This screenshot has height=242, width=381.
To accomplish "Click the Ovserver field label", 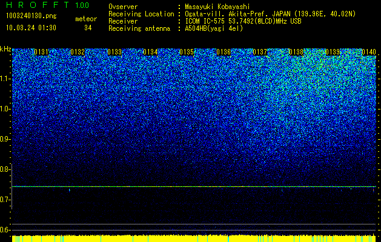I will point(123,7).
